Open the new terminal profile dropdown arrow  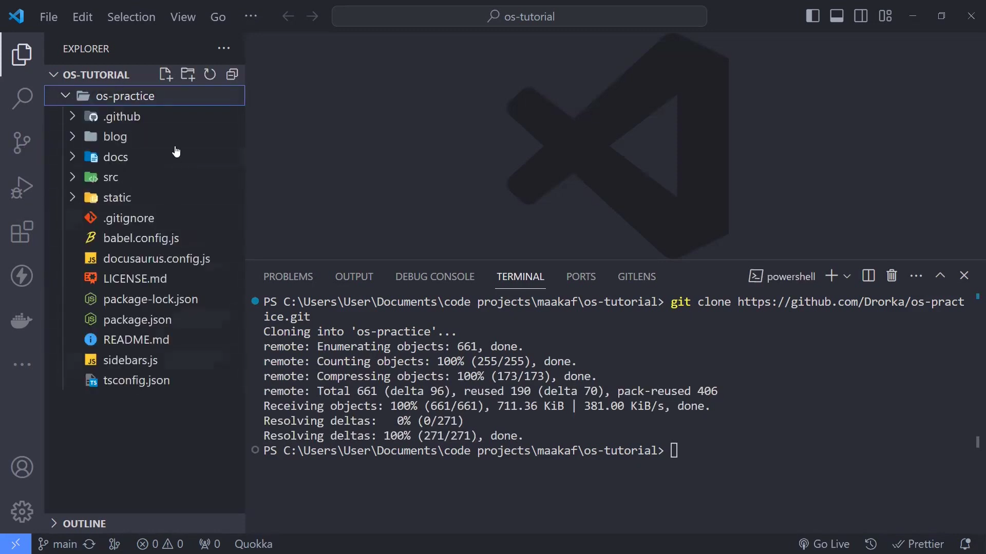tap(847, 276)
